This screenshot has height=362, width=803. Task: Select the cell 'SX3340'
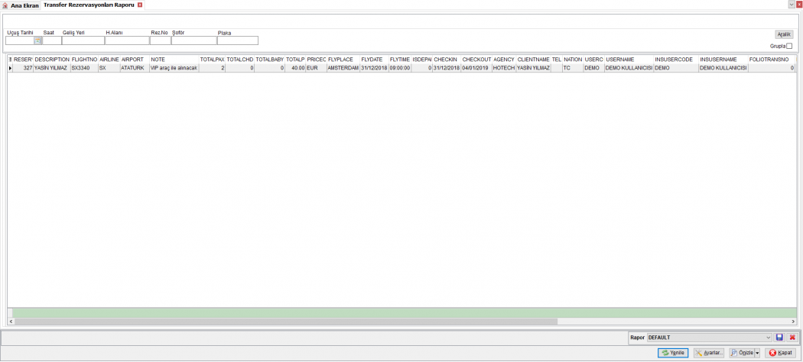pos(84,67)
